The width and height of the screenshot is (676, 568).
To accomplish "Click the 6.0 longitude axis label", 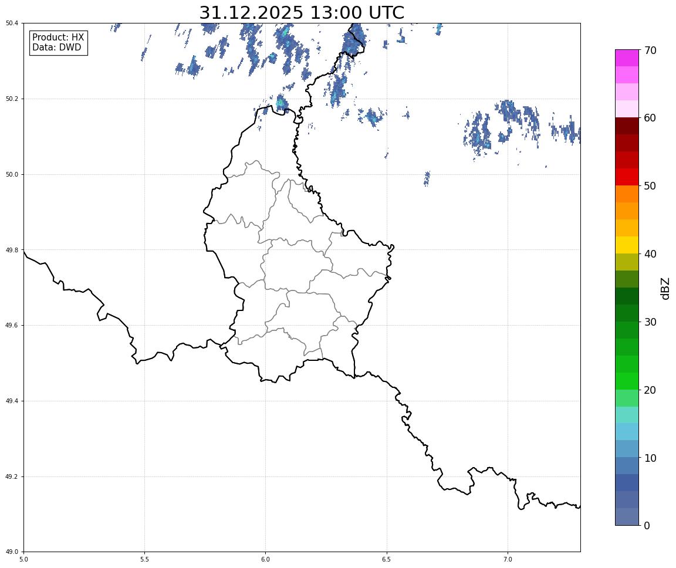I will (x=266, y=559).
